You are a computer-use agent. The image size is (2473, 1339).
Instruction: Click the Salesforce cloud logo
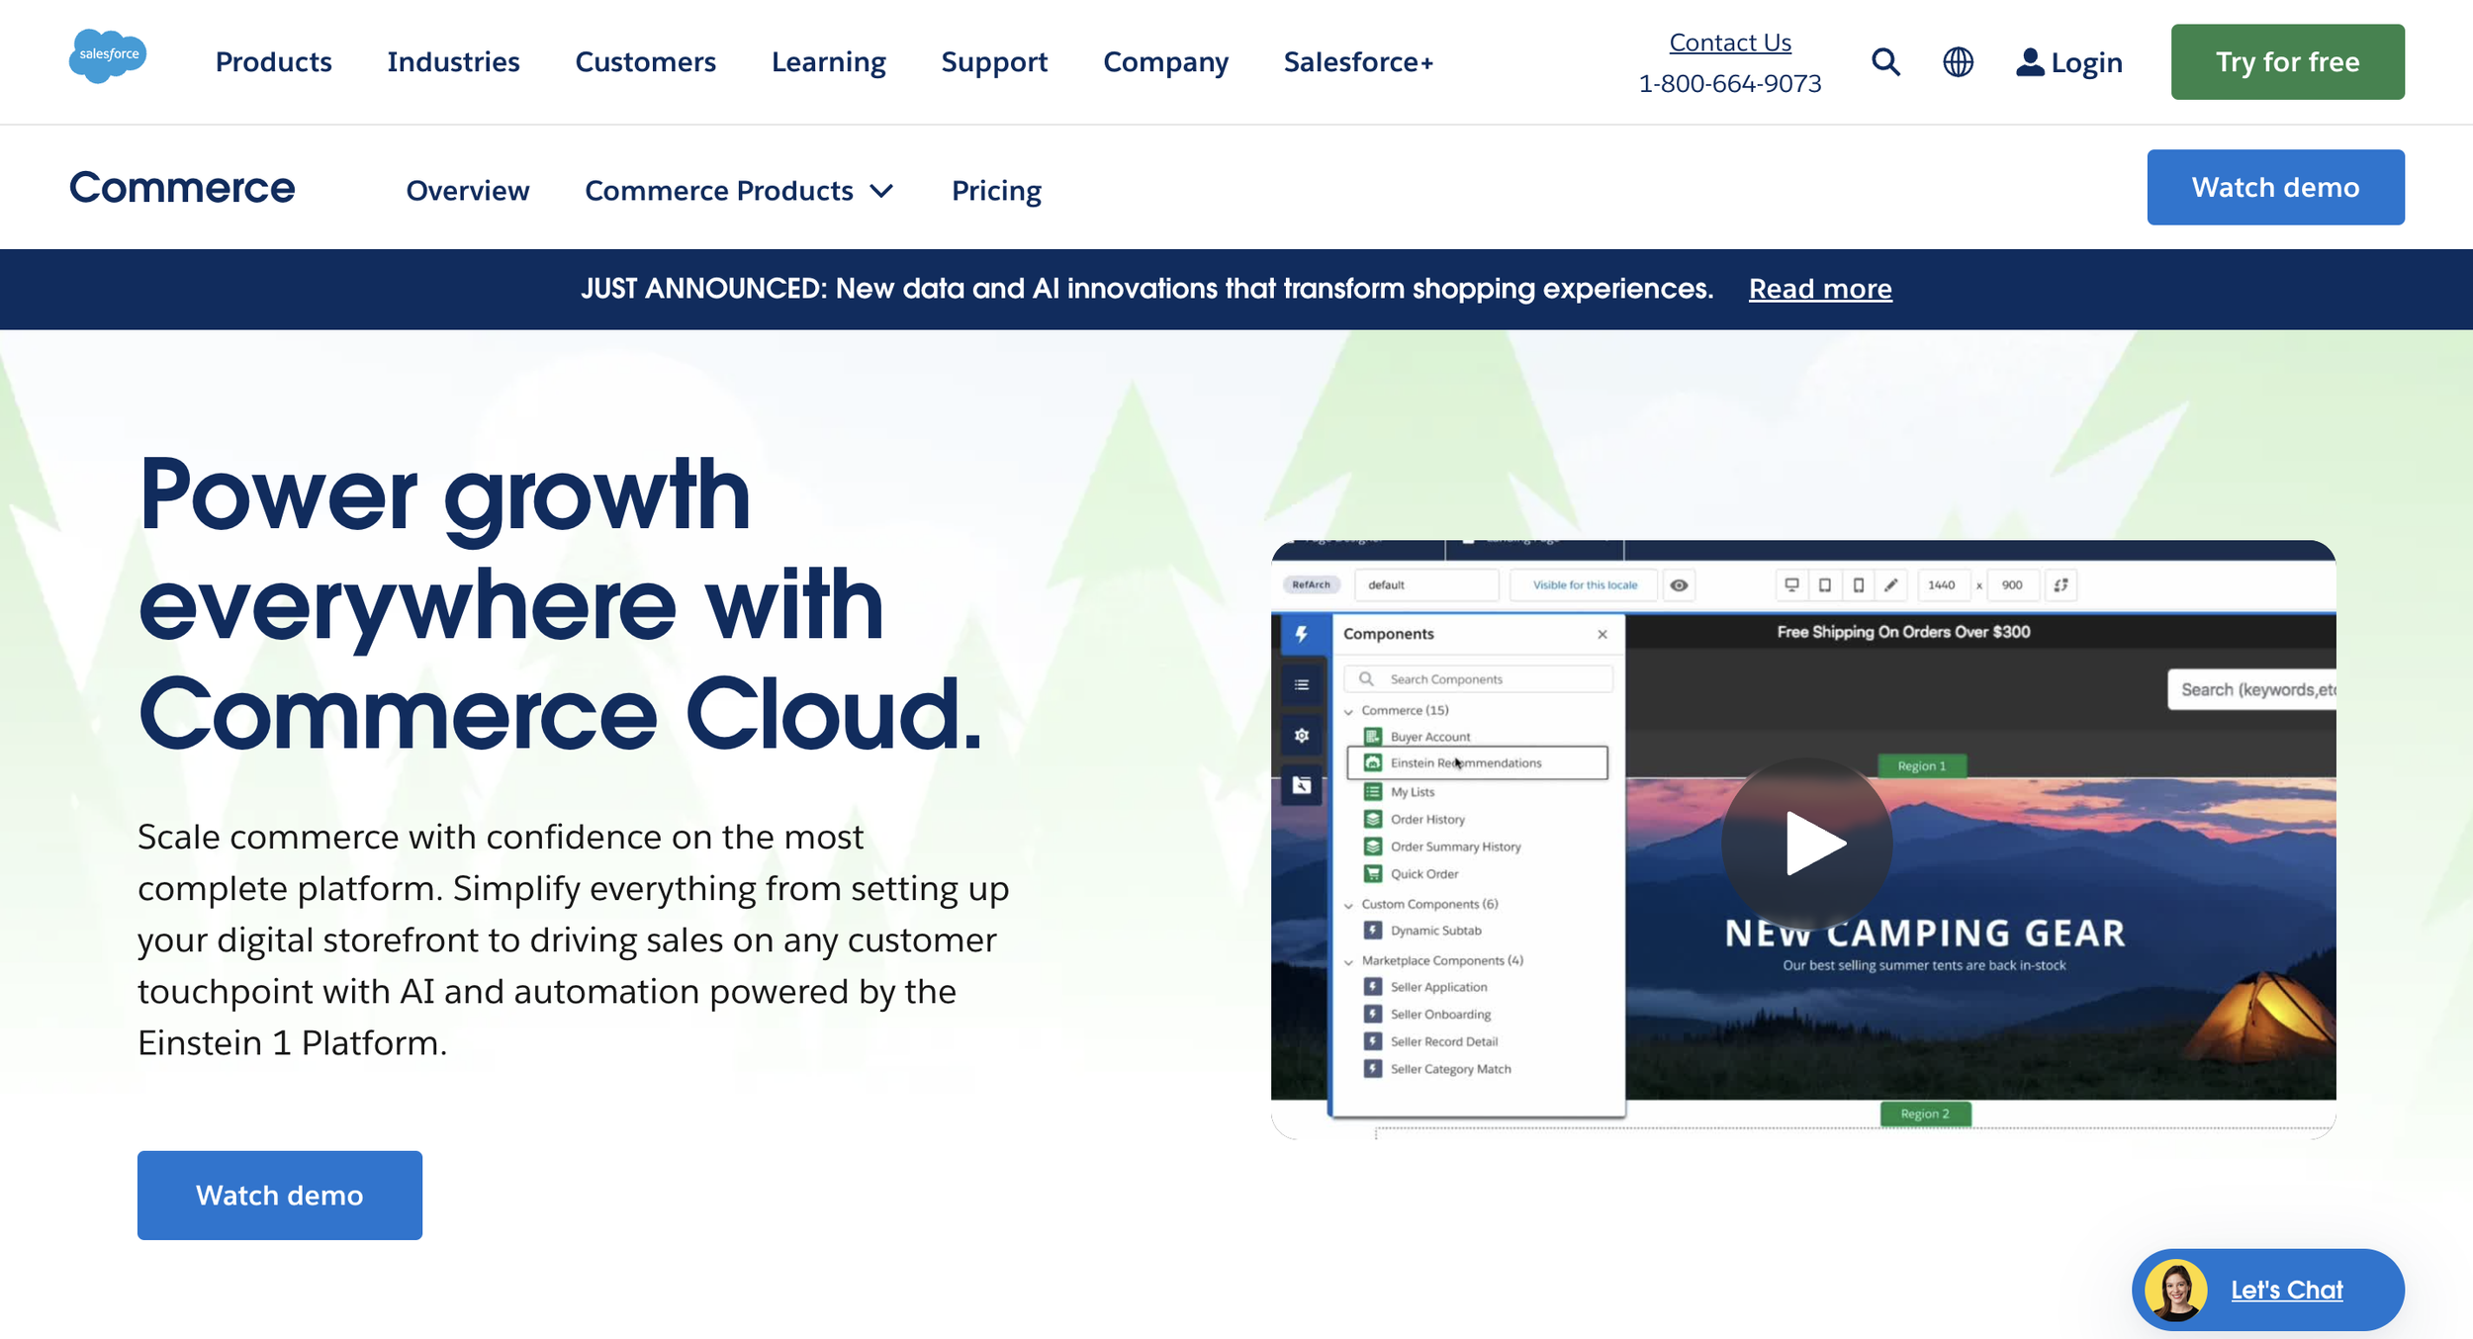click(x=108, y=55)
